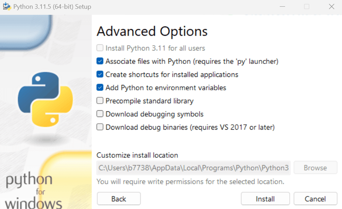The width and height of the screenshot is (342, 209).
Task: Start installation with the Install button
Action: (x=265, y=199)
